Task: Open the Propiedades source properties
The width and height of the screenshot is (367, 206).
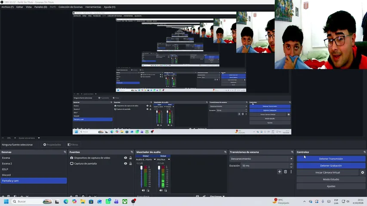Action: (x=52, y=145)
